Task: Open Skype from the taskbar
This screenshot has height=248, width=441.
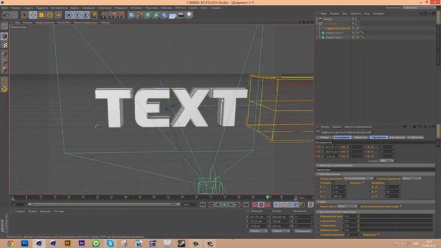Action: tap(110, 243)
